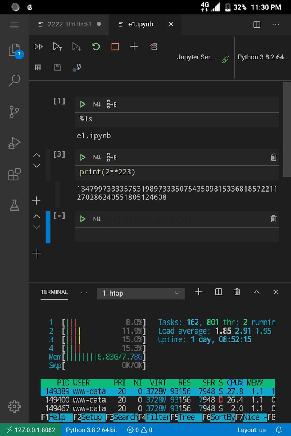Open the Manage gear icon
The width and height of the screenshot is (291, 436).
pos(14,407)
